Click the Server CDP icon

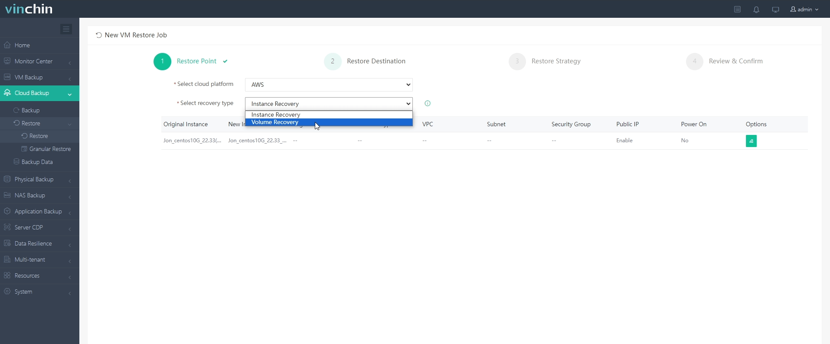7,227
